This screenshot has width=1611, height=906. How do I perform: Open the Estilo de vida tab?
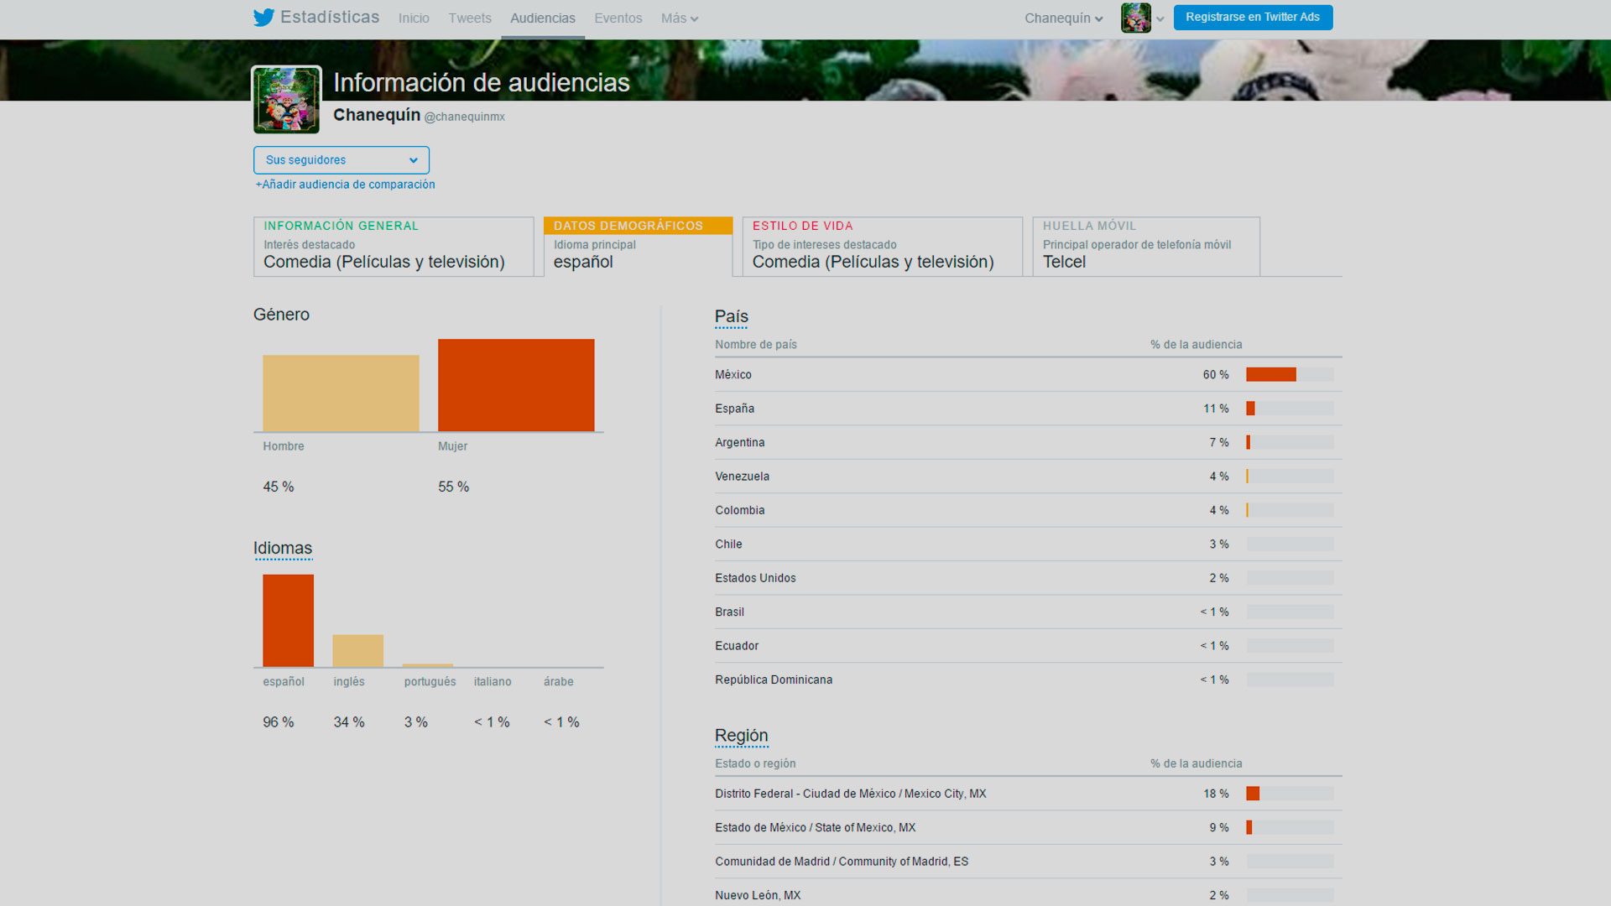[x=881, y=247]
